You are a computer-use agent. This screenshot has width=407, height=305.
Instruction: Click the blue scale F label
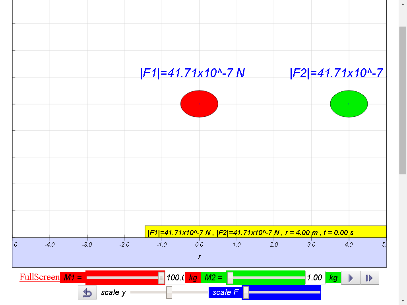point(225,293)
